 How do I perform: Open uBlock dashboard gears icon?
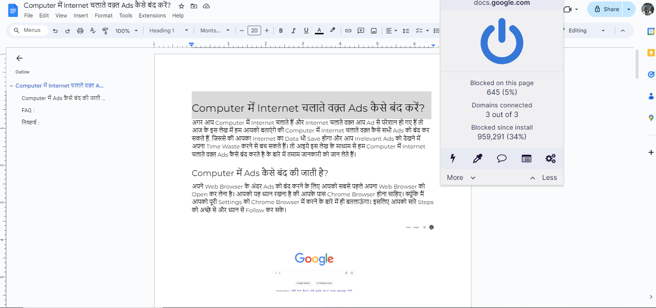click(x=550, y=158)
